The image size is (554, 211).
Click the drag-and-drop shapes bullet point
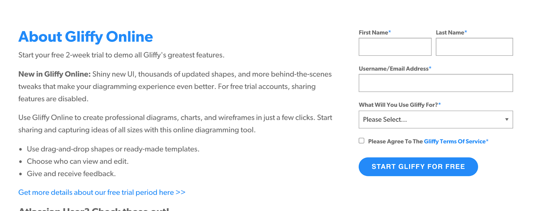[x=113, y=149]
